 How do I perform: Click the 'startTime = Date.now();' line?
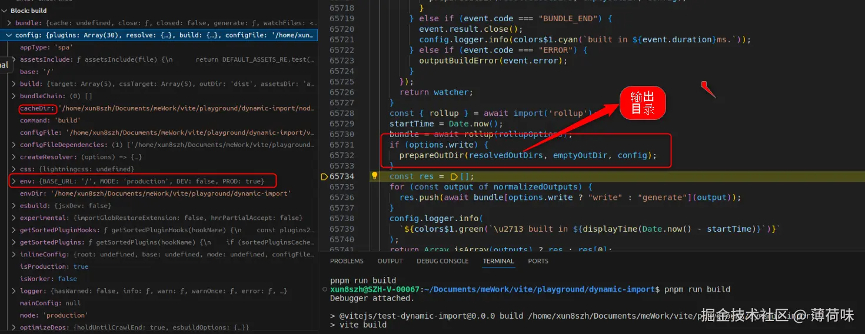[x=446, y=123]
